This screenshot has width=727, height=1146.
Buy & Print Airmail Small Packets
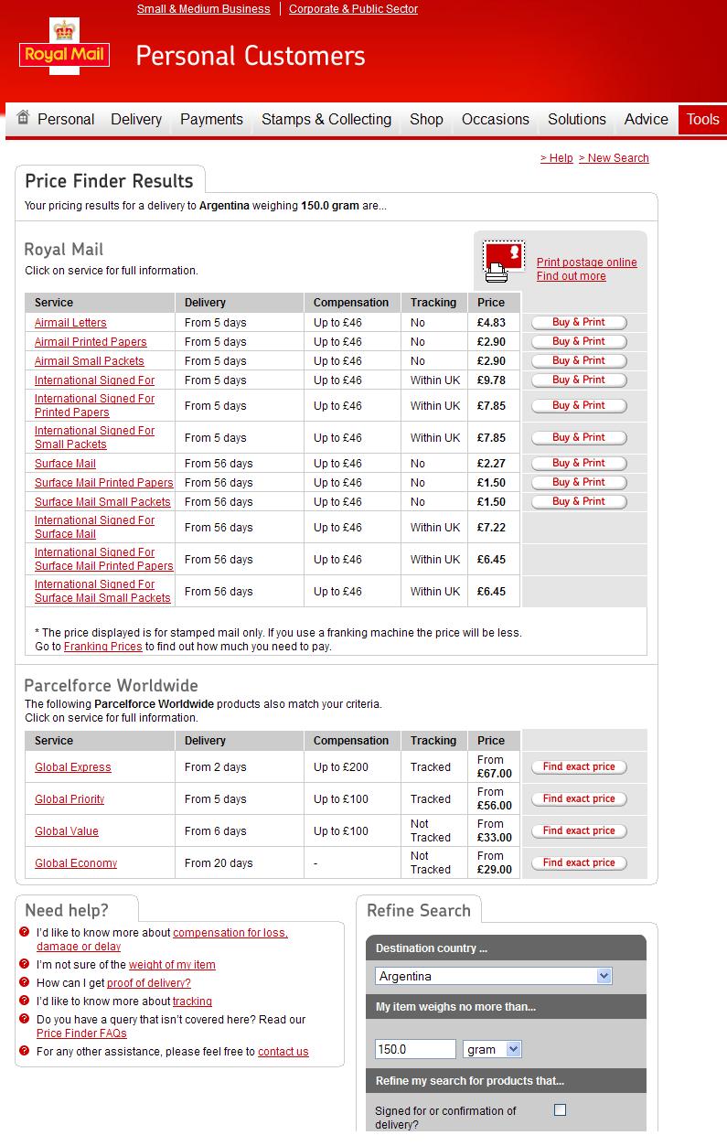coord(579,360)
